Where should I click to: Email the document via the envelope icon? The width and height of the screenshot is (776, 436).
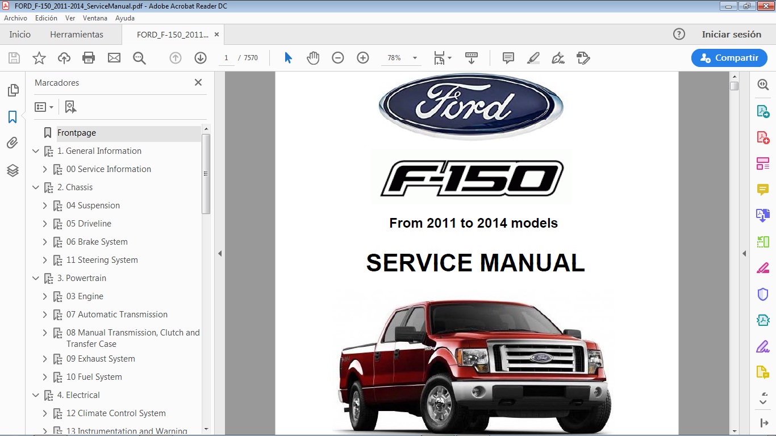(x=114, y=57)
